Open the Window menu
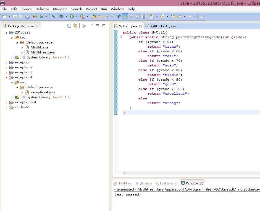The width and height of the screenshot is (260, 211). point(117,9)
